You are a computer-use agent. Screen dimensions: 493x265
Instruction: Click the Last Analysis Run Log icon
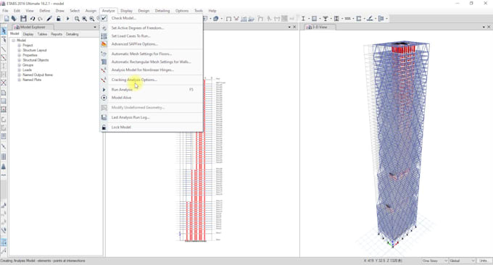(x=104, y=117)
